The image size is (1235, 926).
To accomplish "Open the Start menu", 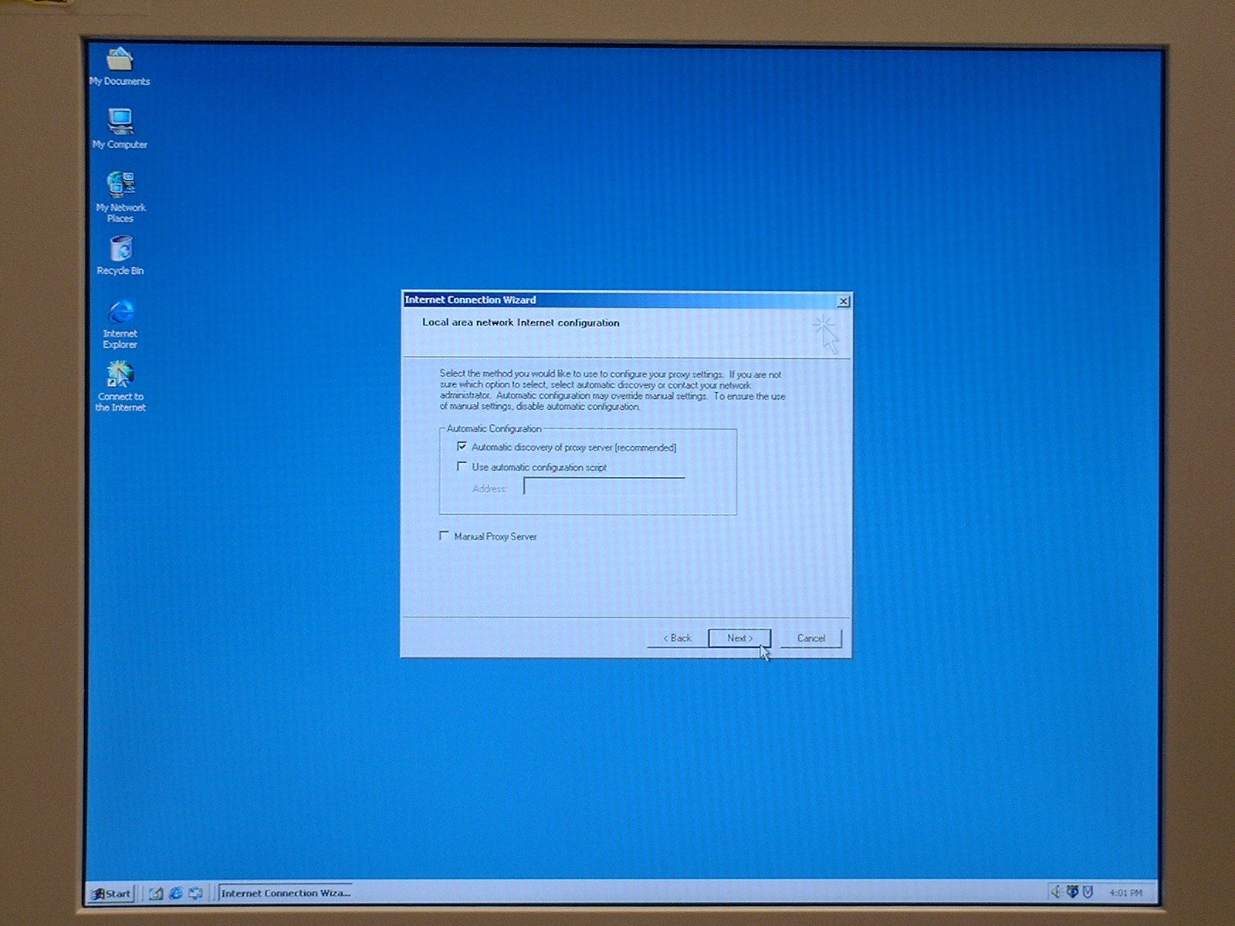I will pyautogui.click(x=112, y=894).
